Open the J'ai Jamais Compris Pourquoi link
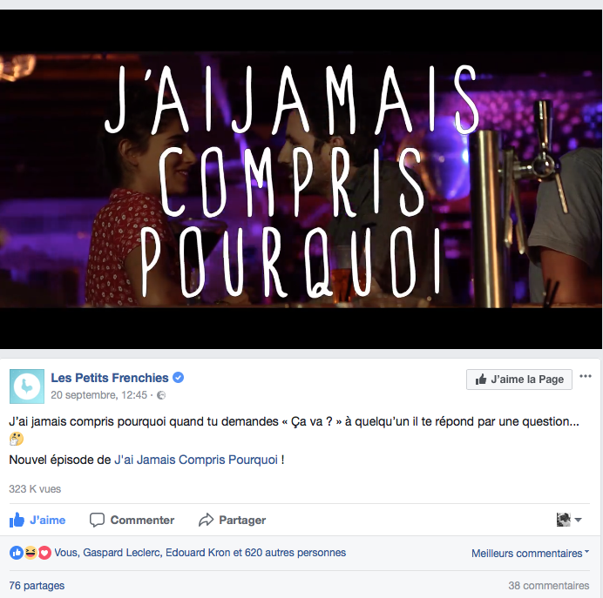The height and width of the screenshot is (598, 603). [x=196, y=460]
